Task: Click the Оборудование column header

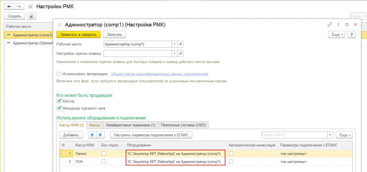Action: coord(175,145)
